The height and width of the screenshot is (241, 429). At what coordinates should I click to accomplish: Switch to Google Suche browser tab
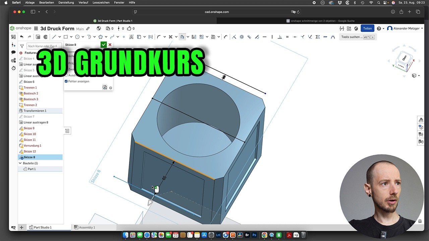pos(320,21)
